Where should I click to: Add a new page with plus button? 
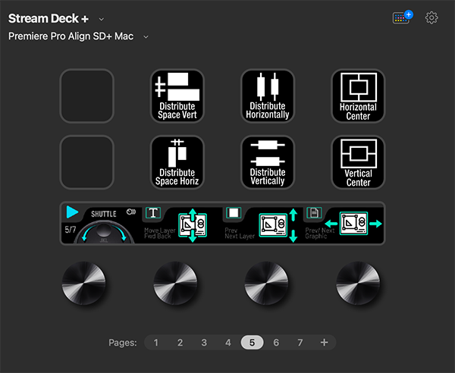(324, 343)
